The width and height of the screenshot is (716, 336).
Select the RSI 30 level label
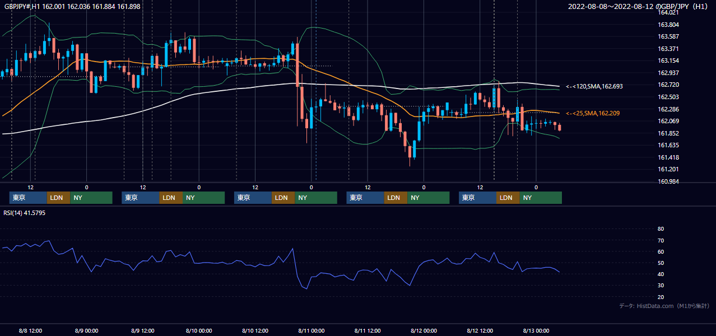[661, 286]
